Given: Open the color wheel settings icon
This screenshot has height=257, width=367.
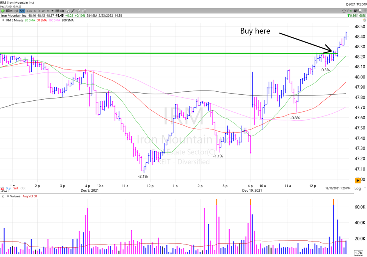Looking at the screenshot, I should [364, 20].
